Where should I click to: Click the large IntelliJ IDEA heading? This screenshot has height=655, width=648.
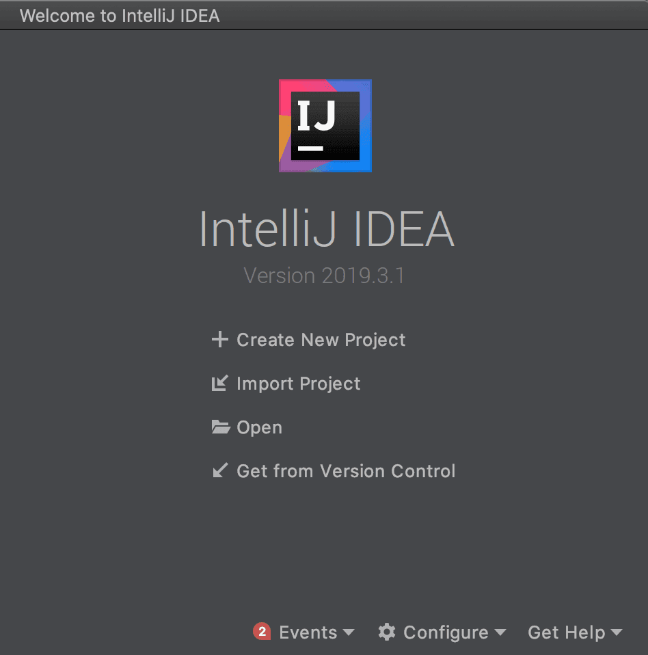click(326, 230)
